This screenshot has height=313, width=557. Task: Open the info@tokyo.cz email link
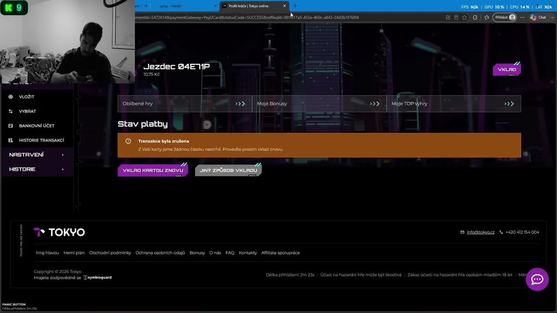[x=480, y=232]
